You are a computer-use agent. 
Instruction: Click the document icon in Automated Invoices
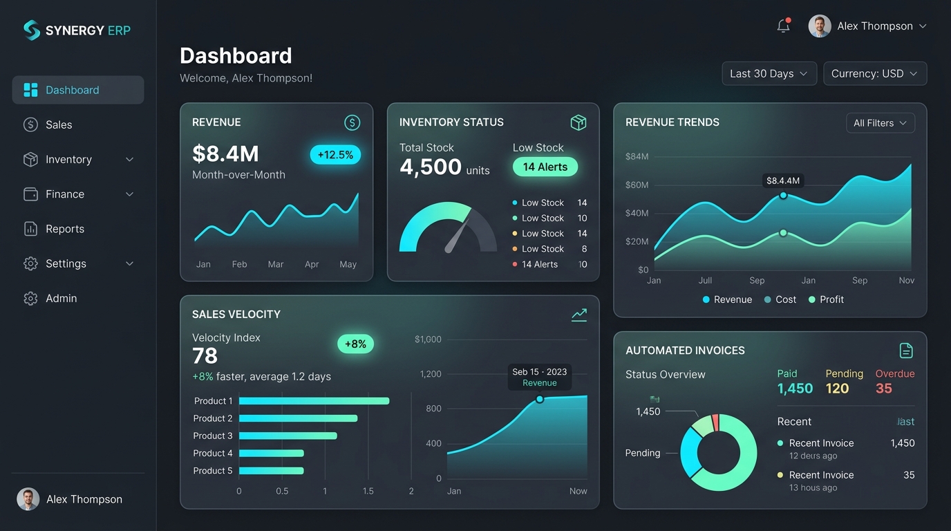tap(906, 351)
